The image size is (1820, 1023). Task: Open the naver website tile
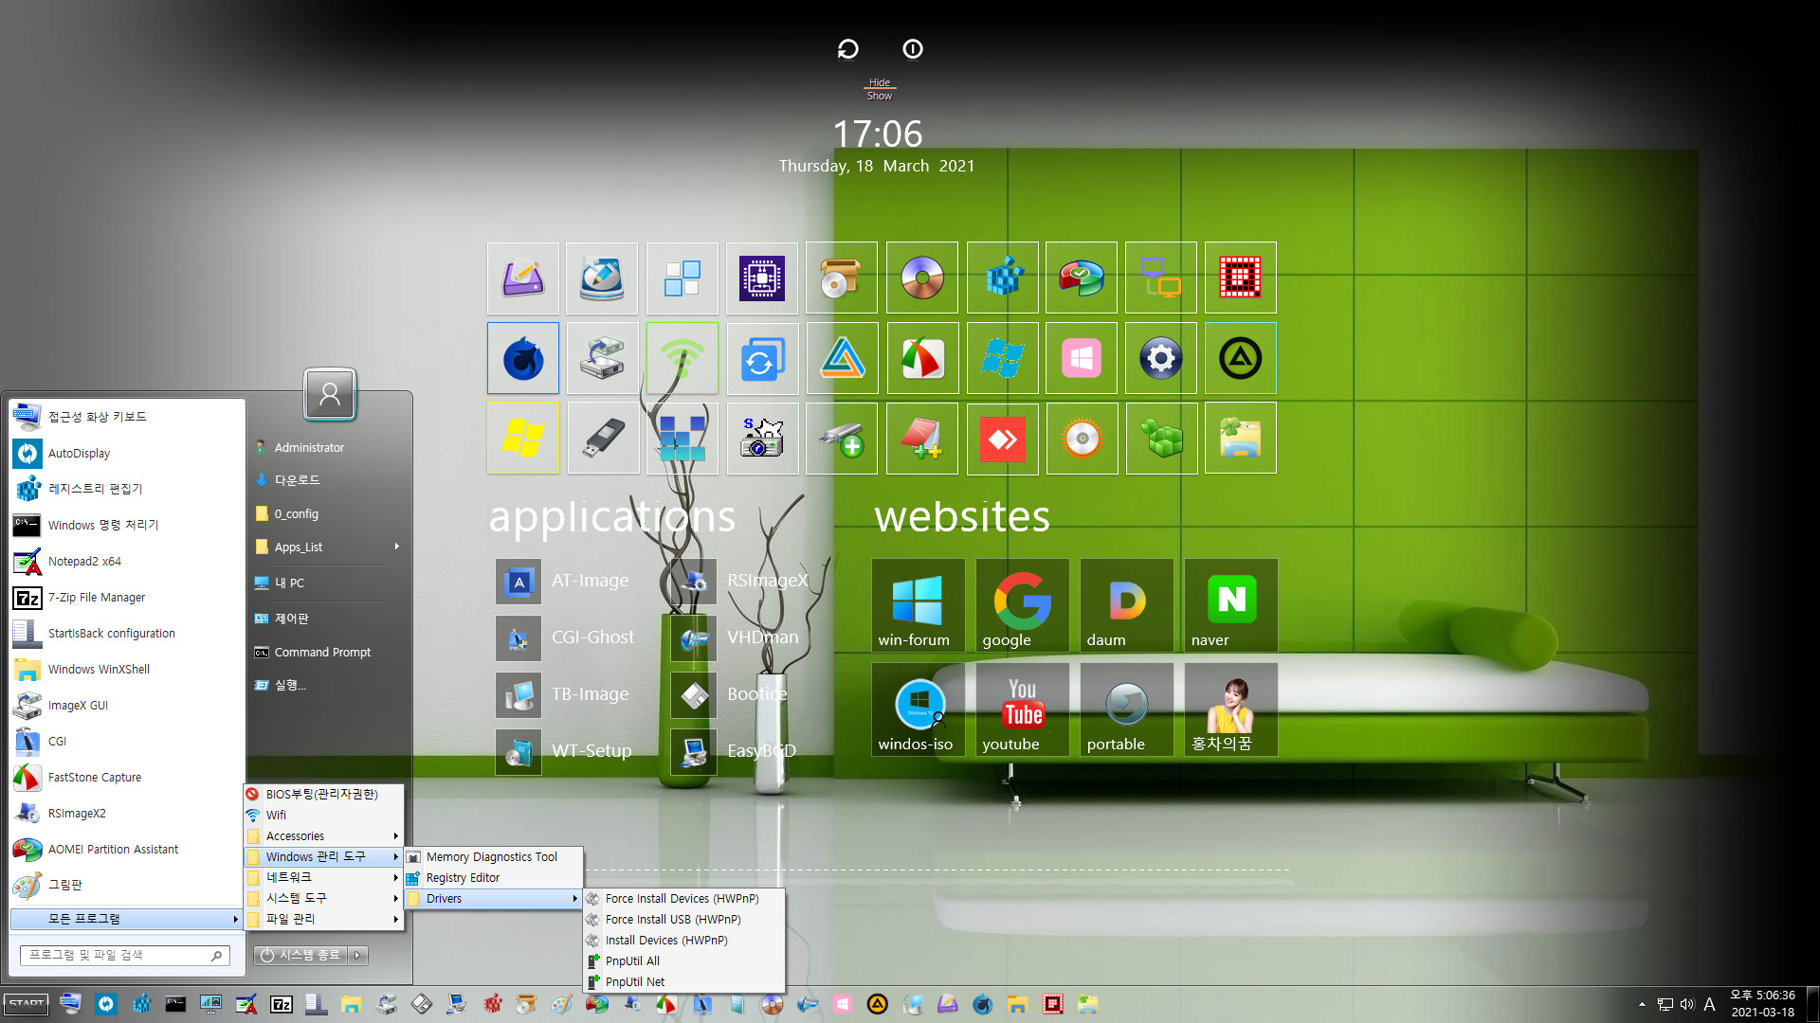click(x=1230, y=604)
